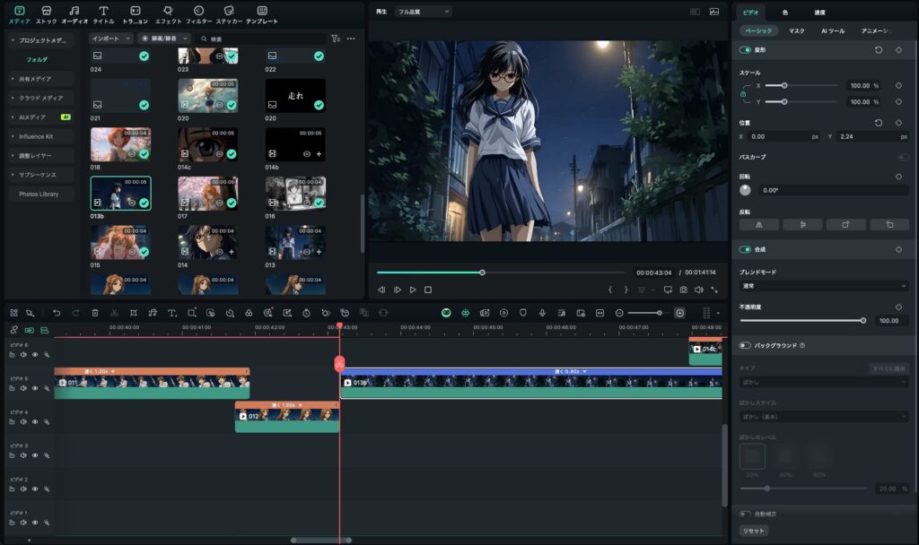Viewport: 919px width, 545px height.
Task: Reset transform with circular arrow icon
Action: click(x=878, y=50)
